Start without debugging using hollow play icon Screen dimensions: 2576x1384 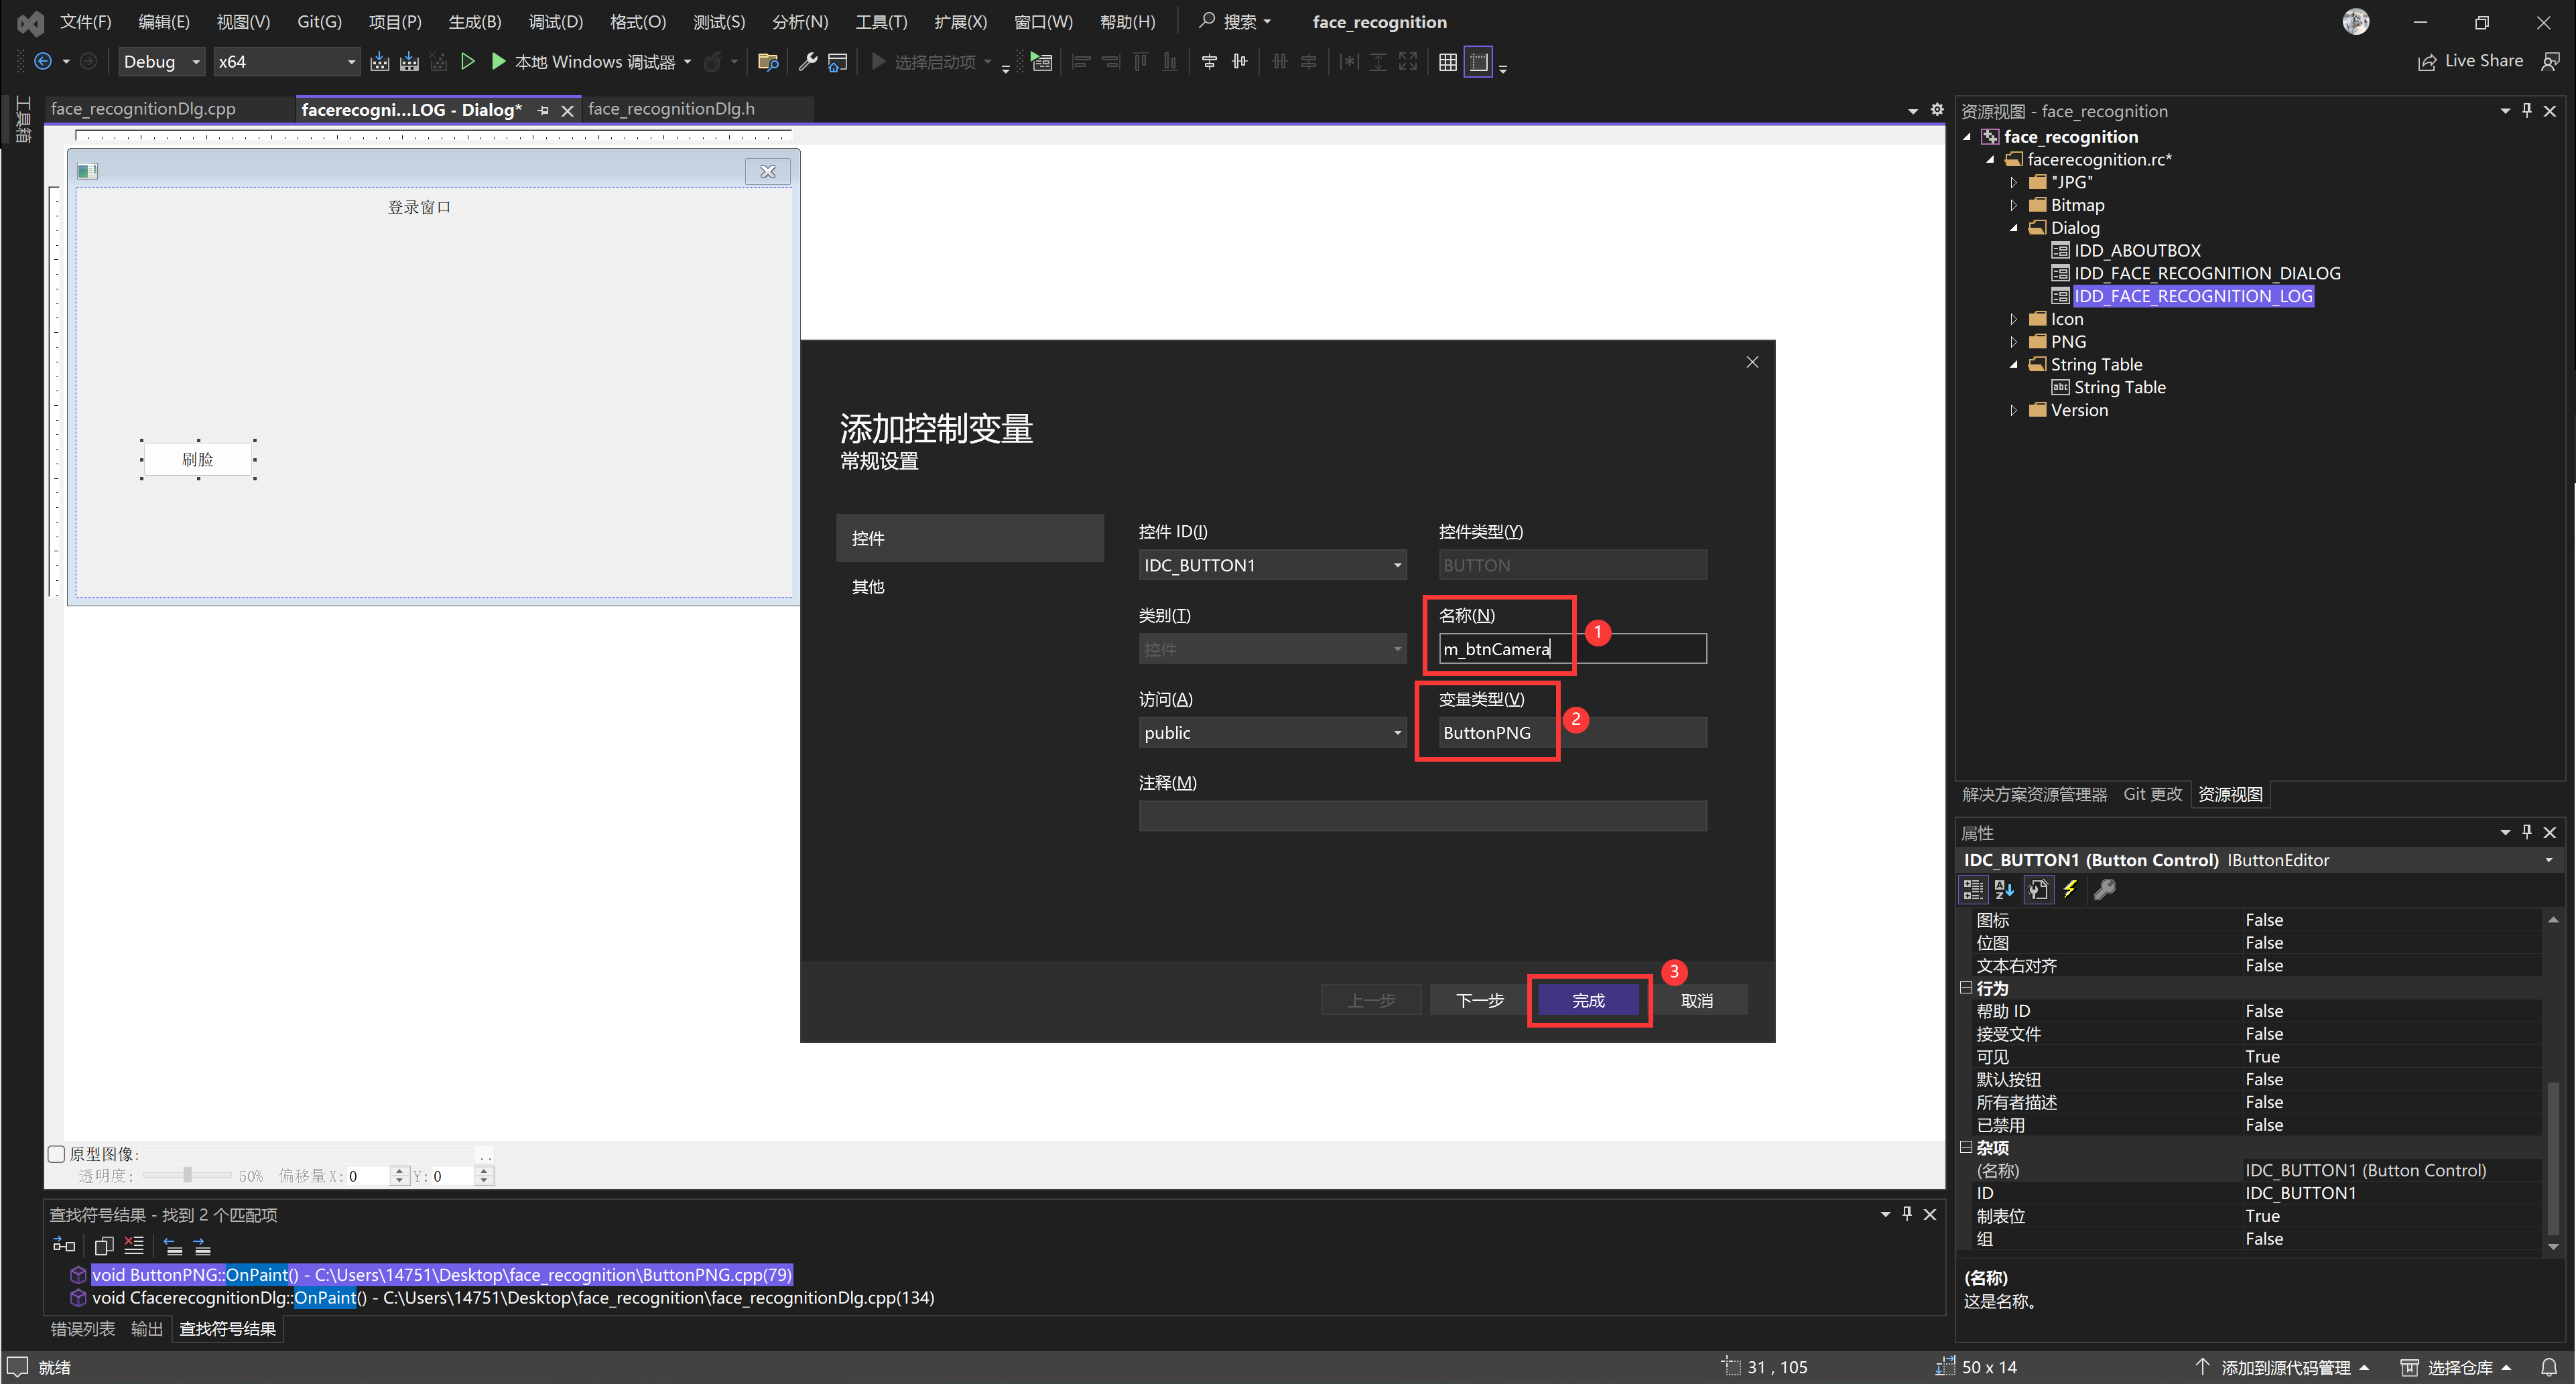point(467,62)
